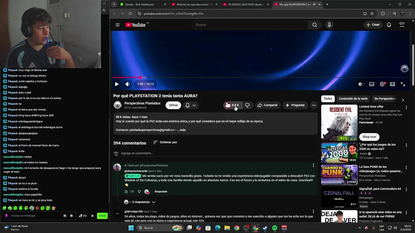Open options for the Limited time offer ad

[x=406, y=107]
